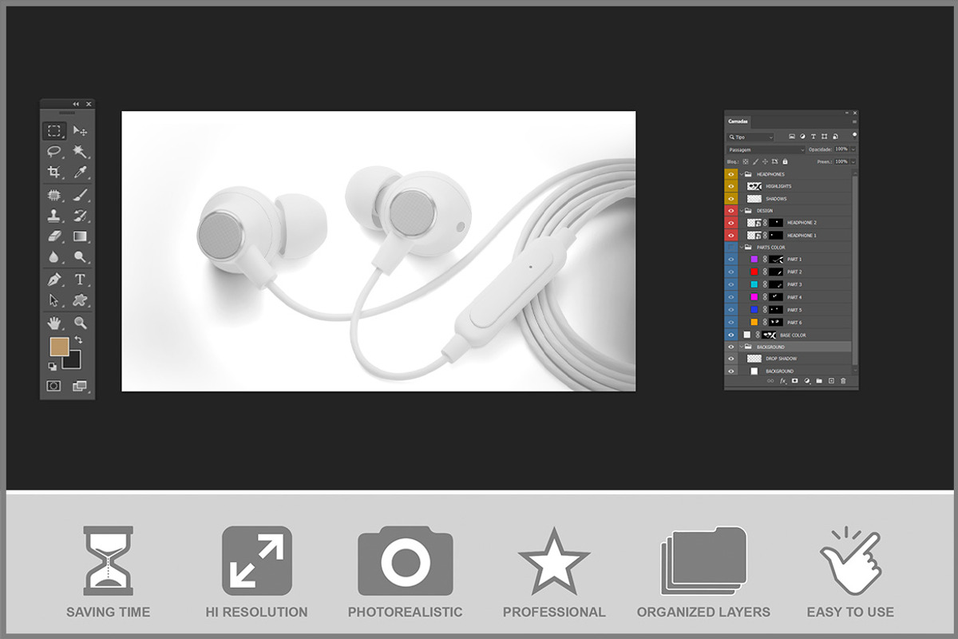Select the Zoom tool in toolbox
Image resolution: width=958 pixels, height=639 pixels.
(80, 323)
